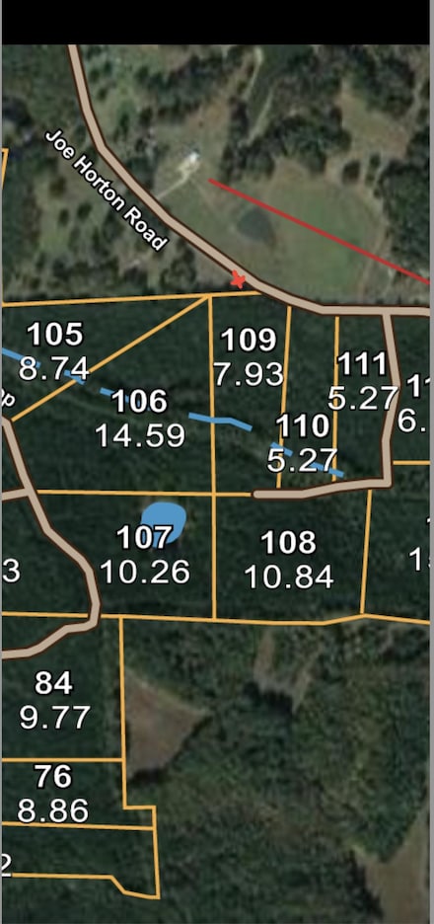Select lot number 108 label
The height and width of the screenshot is (924, 434).
pyautogui.click(x=289, y=543)
